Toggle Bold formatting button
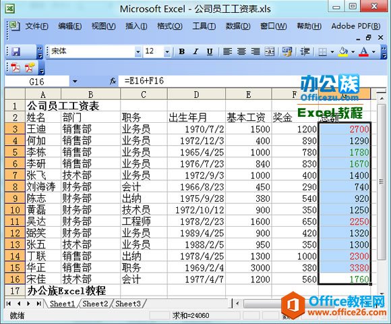Image resolution: width=391 pixels, height=324 pixels. click(x=182, y=52)
